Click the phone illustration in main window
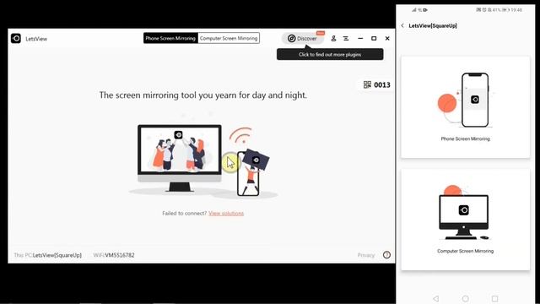The width and height of the screenshot is (540, 304). click(248, 174)
